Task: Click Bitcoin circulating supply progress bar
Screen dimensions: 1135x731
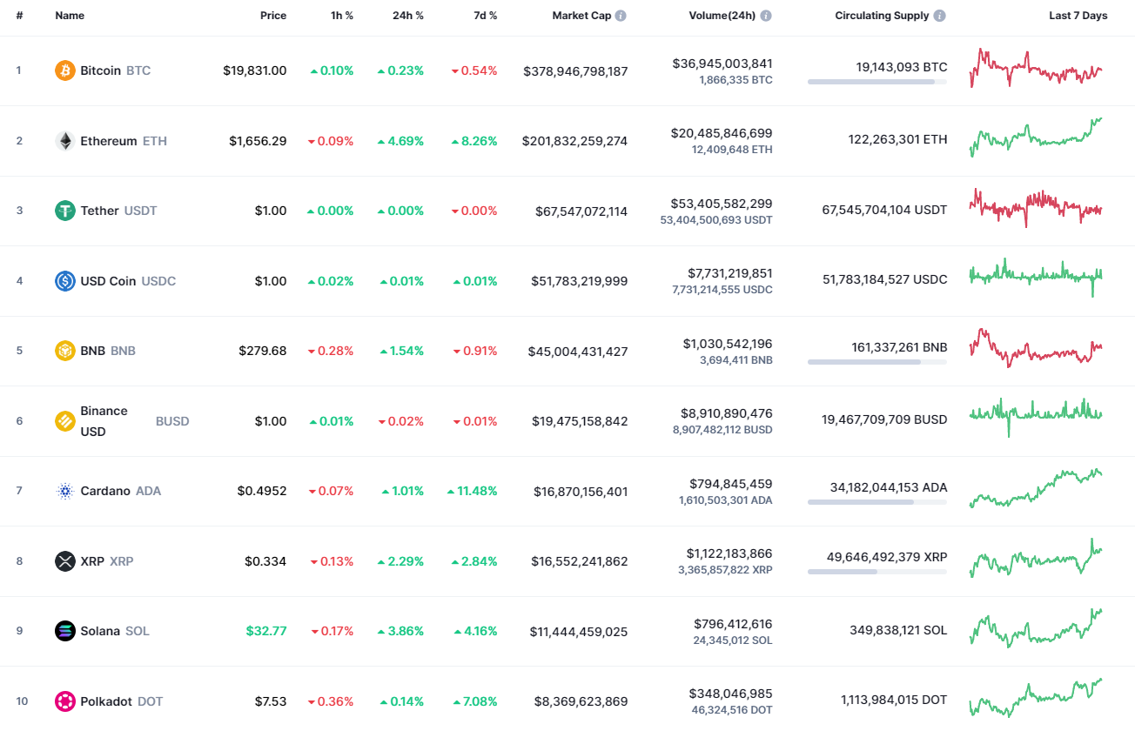Action: (877, 82)
